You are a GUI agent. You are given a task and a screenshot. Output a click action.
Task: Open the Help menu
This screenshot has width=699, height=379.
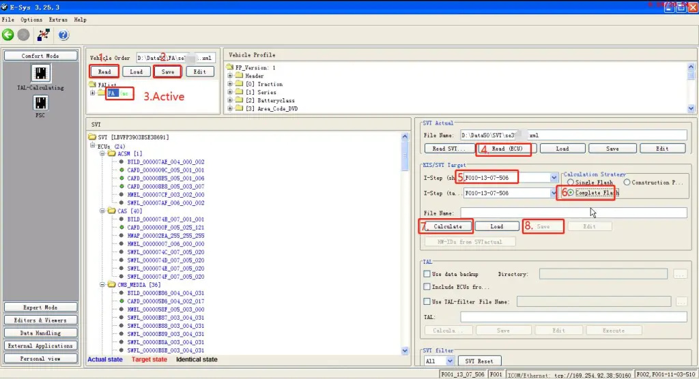[81, 20]
